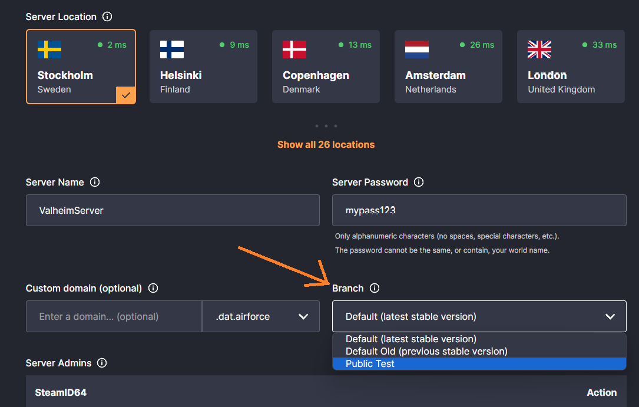
Task: Click the info icon next to Server Name
Action: 95,183
